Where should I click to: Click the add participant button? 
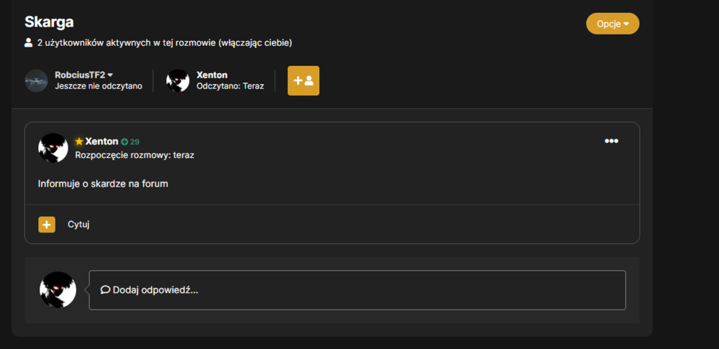tap(303, 80)
